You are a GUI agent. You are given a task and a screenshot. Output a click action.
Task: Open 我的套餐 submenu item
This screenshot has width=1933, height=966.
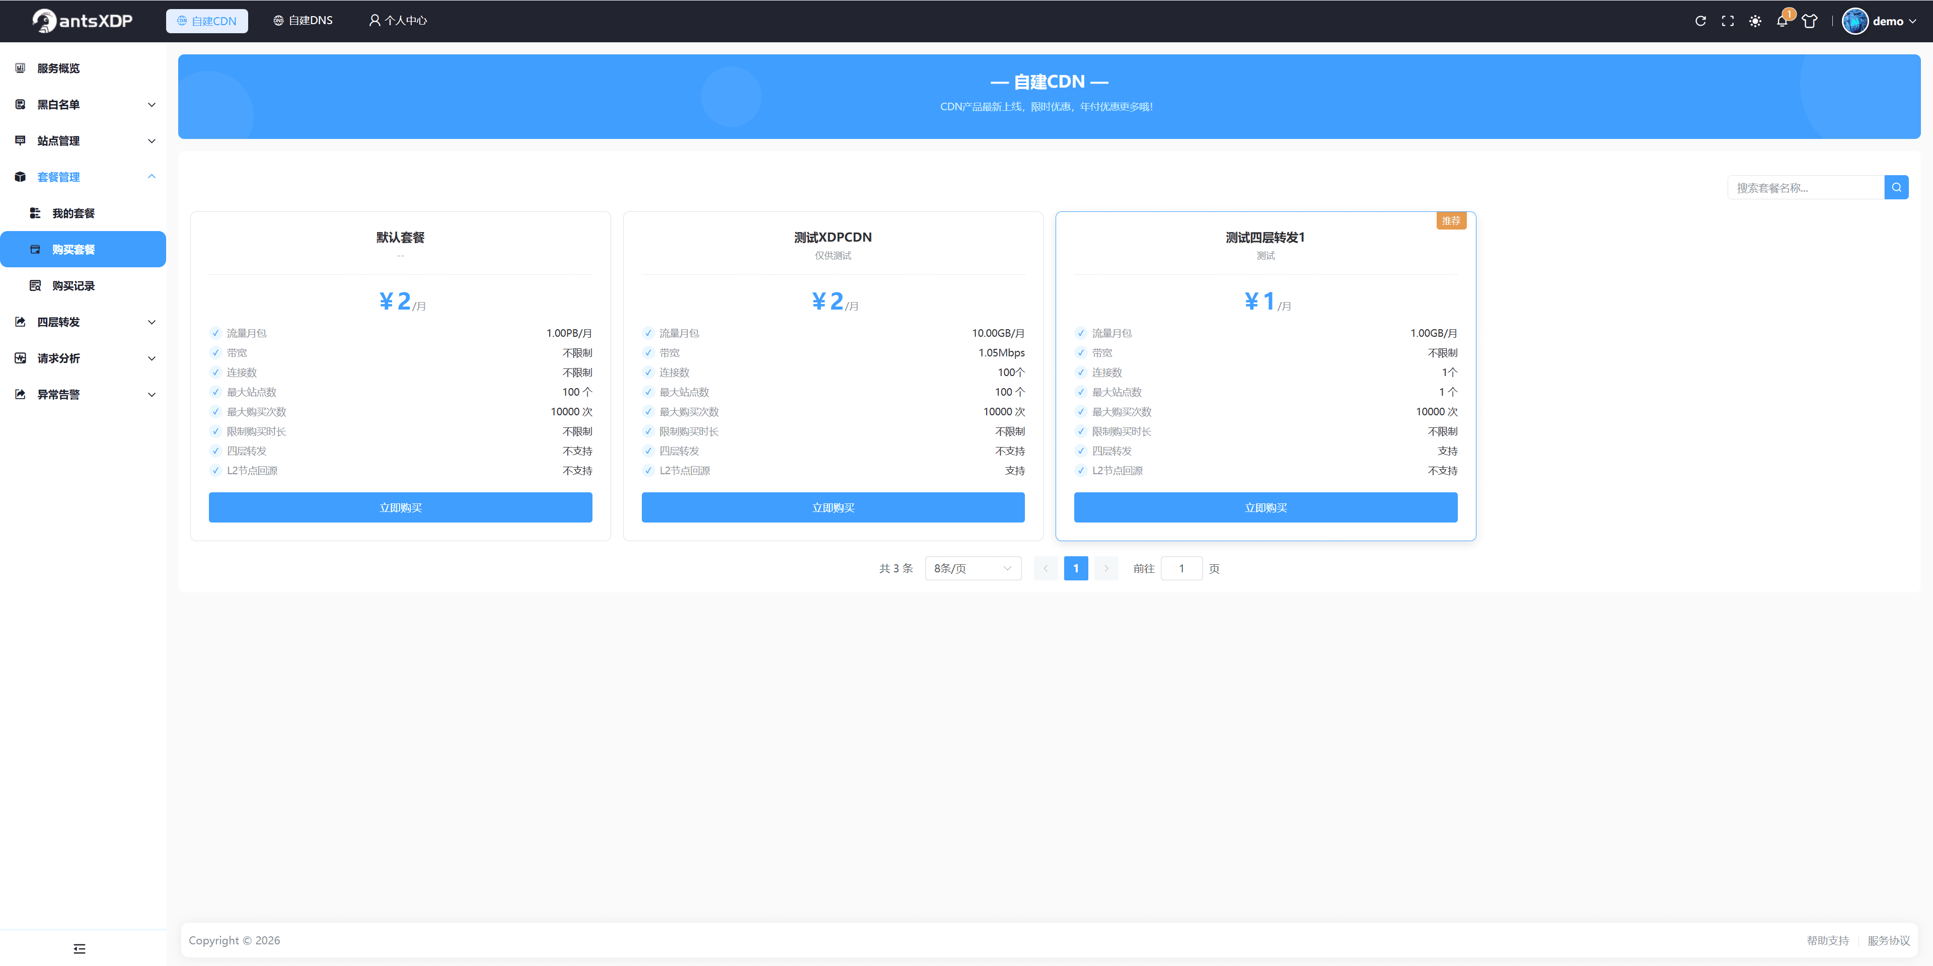coord(83,213)
